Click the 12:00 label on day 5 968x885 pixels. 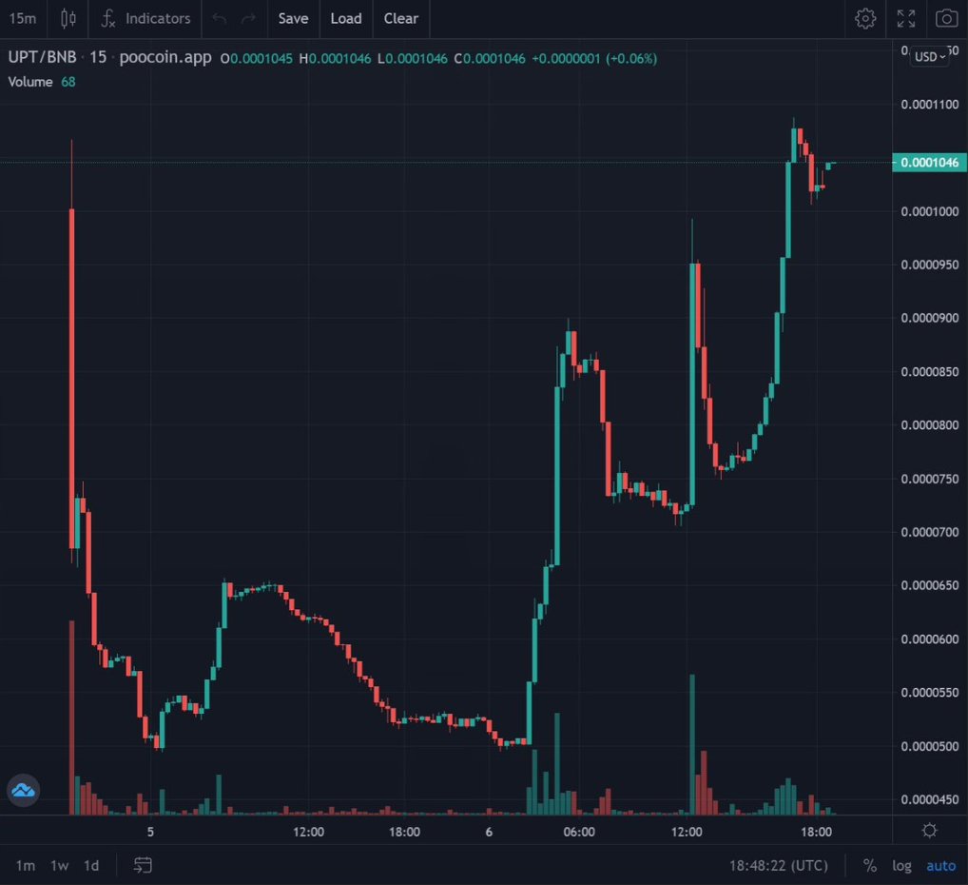(x=308, y=832)
